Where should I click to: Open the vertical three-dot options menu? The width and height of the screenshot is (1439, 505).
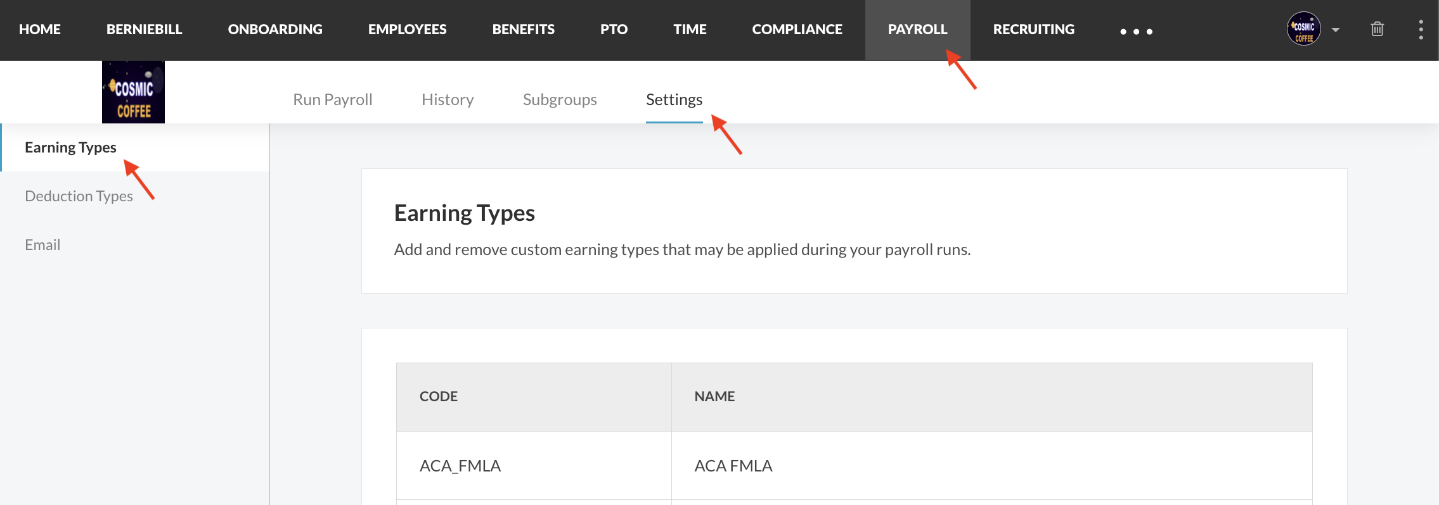point(1421,30)
